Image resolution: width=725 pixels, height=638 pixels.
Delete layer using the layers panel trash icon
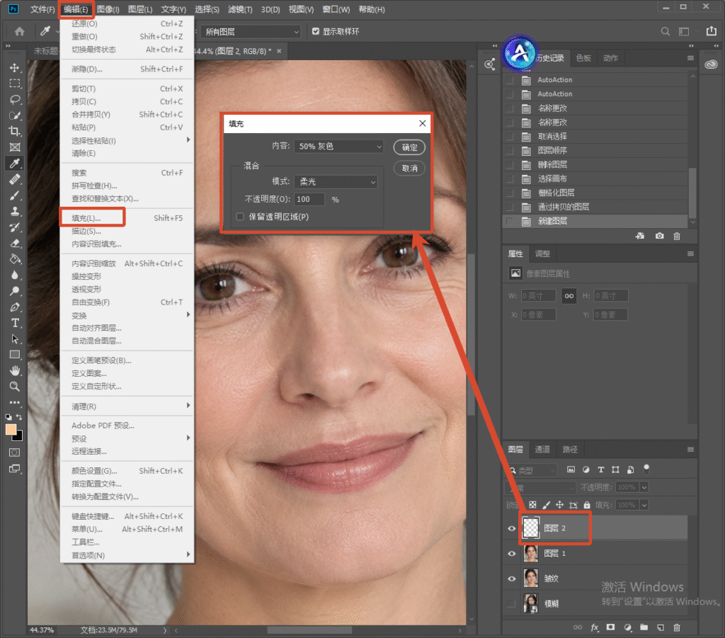coord(677,627)
